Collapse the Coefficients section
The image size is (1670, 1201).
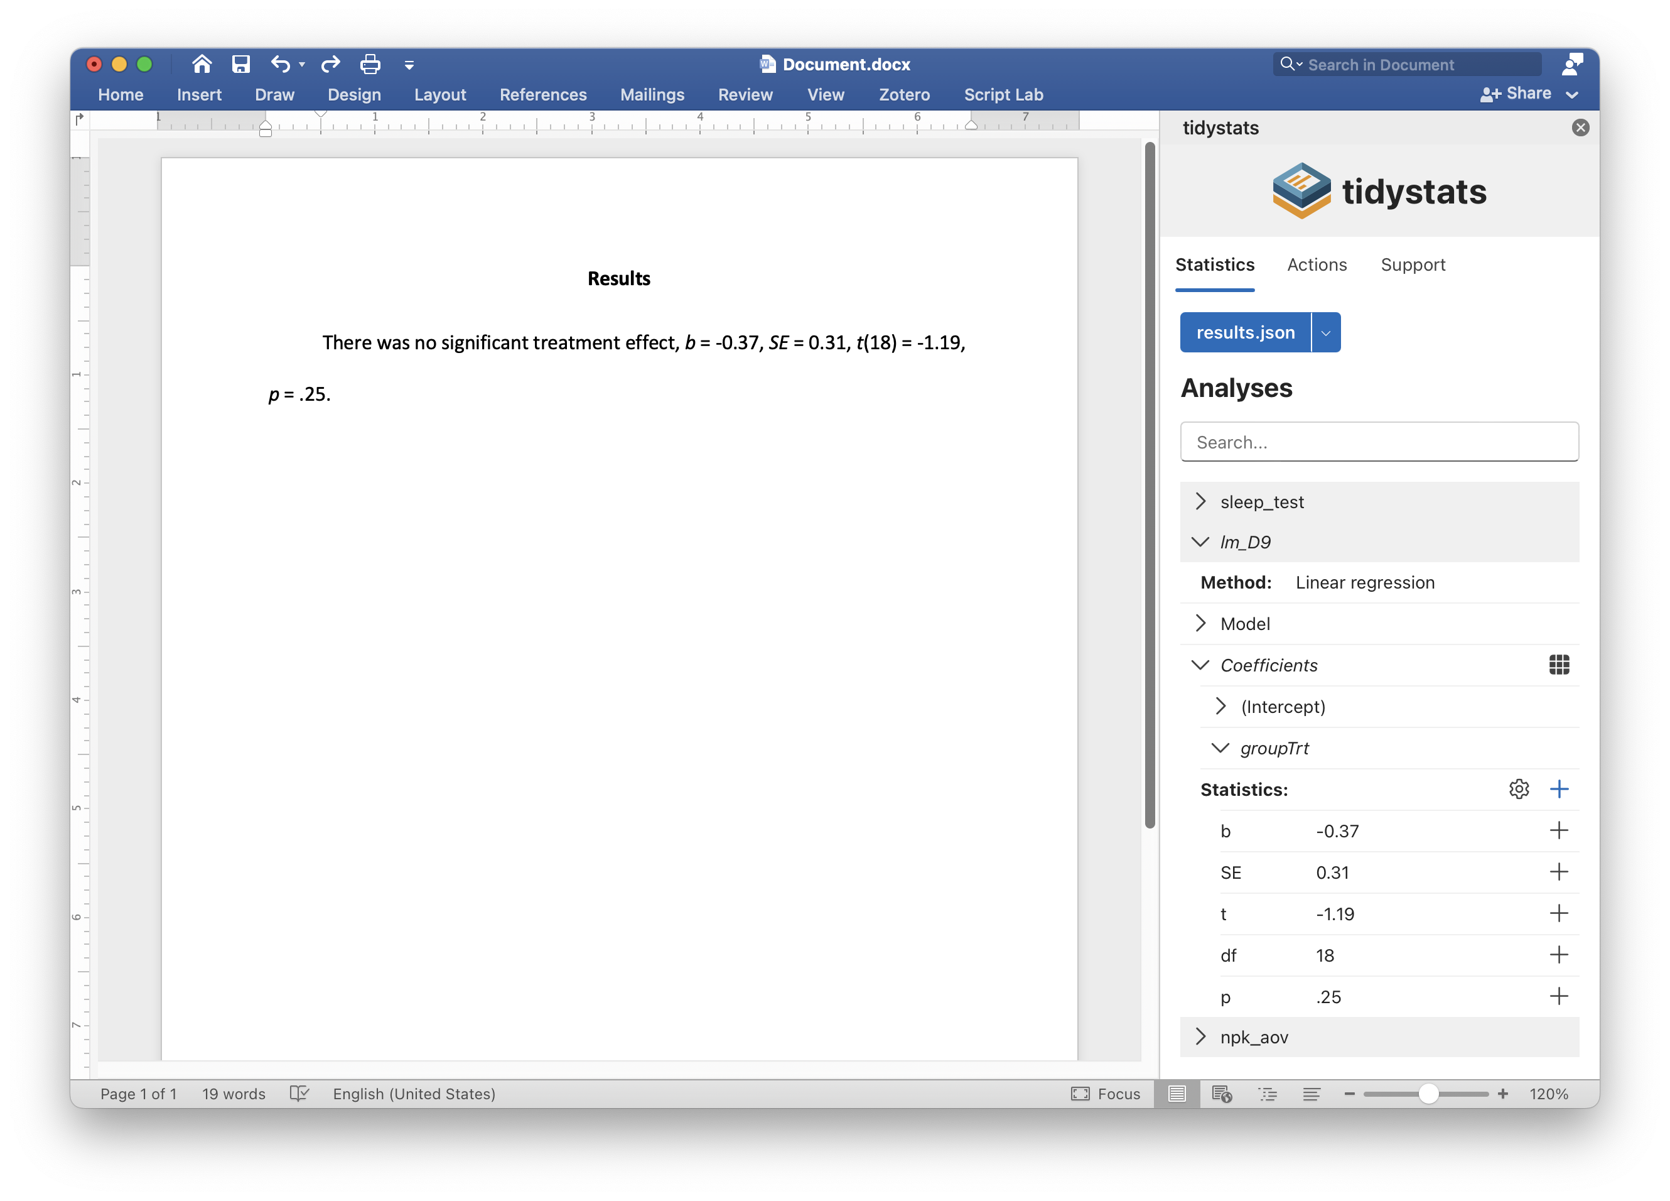(1201, 665)
